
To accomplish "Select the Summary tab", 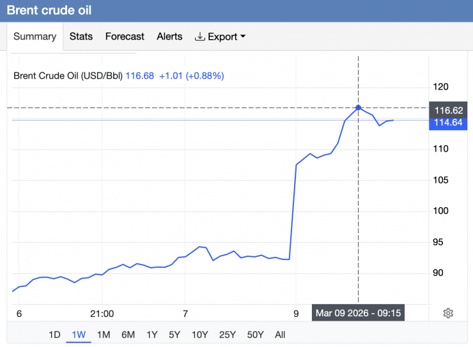I will 35,36.
